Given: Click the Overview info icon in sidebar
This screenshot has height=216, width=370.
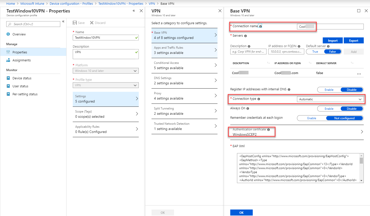Looking at the screenshot, I should (x=8, y=34).
